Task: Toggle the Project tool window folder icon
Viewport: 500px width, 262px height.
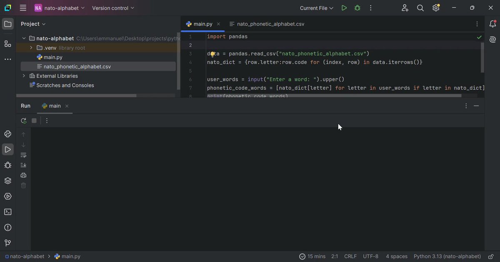Action: tap(7, 24)
